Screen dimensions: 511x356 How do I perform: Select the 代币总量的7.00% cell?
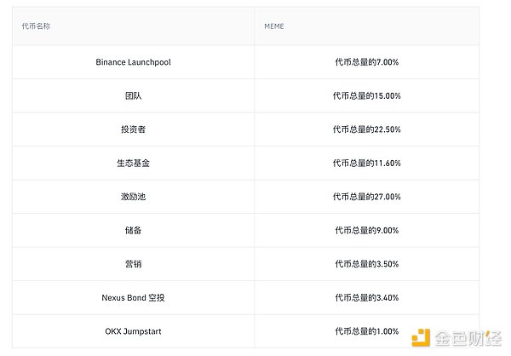366,62
